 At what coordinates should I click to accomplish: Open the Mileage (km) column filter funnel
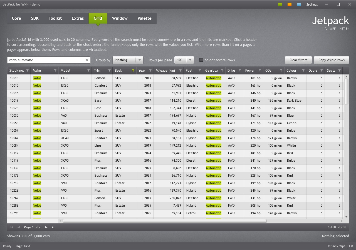(x=180, y=71)
